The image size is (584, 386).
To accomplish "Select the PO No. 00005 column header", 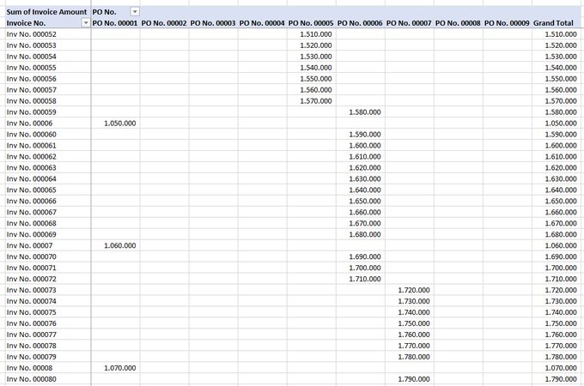I will tap(311, 23).
